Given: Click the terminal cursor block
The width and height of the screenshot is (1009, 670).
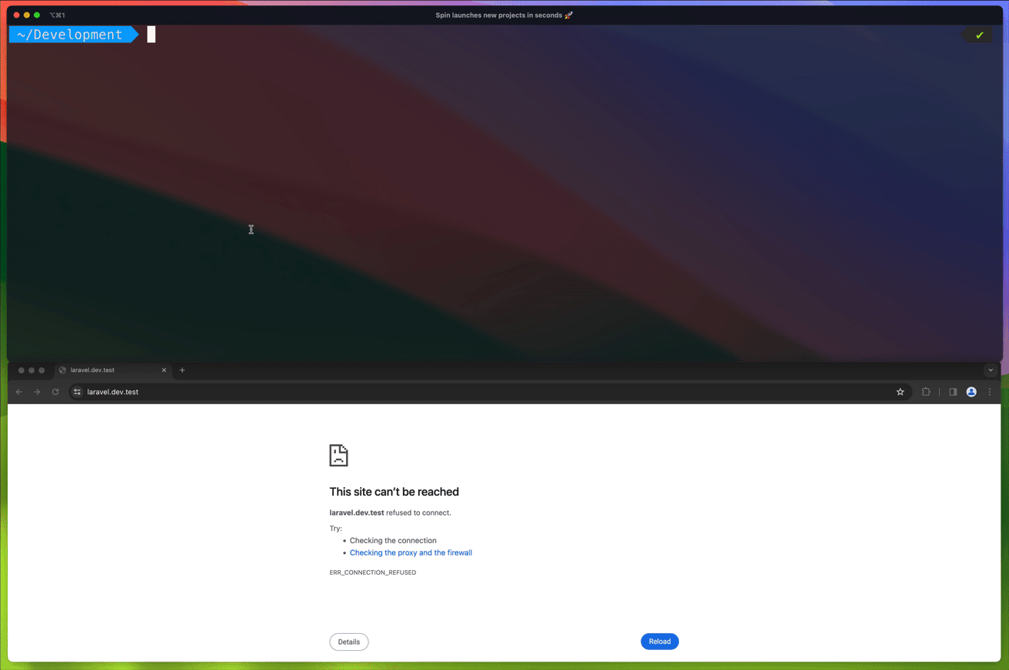Looking at the screenshot, I should click(152, 35).
